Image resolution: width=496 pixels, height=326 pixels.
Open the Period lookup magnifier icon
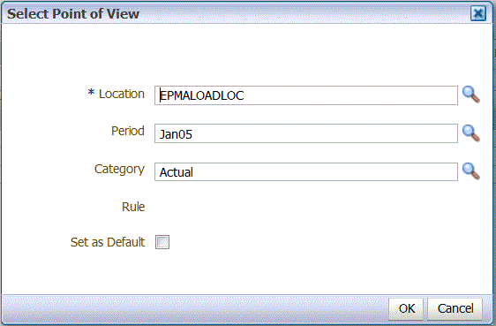(x=471, y=133)
